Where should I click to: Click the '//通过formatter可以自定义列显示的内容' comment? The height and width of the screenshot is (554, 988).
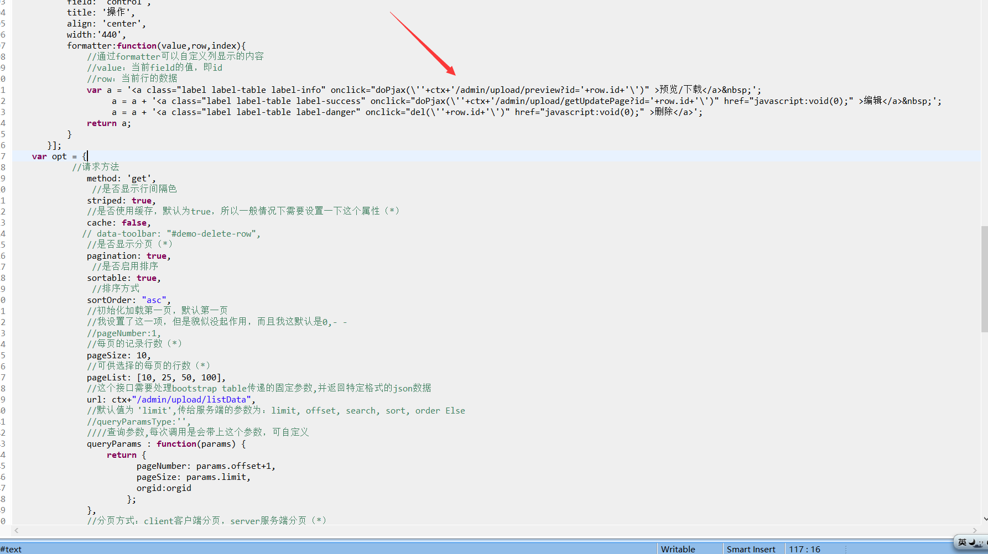[175, 56]
